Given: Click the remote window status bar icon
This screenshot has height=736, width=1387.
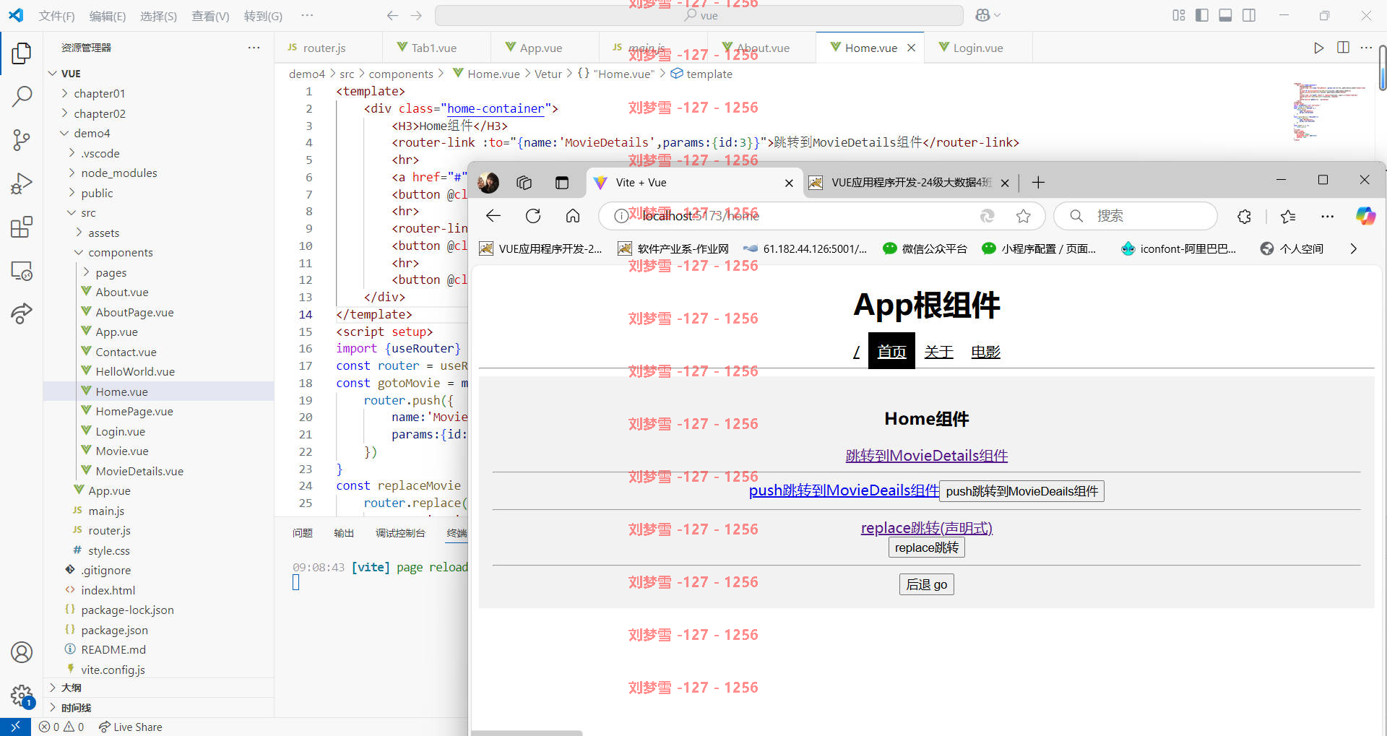Looking at the screenshot, I should click(15, 727).
